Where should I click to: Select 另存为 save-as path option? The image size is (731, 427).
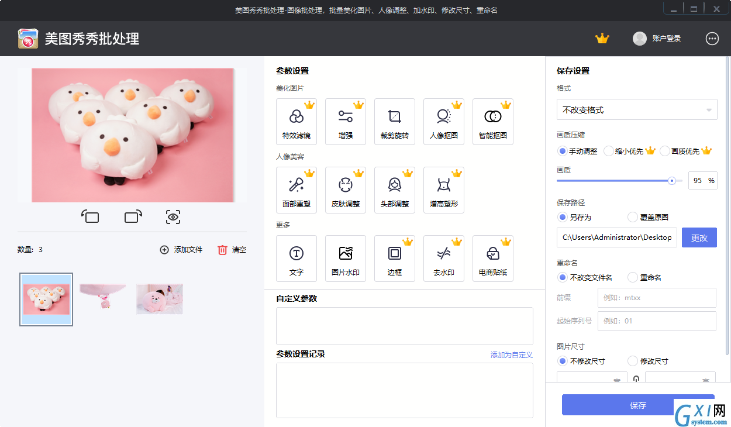575,217
